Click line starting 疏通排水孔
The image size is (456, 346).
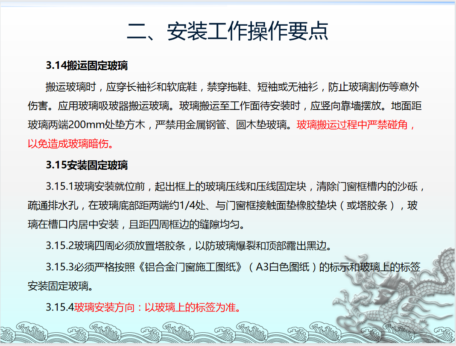(223, 206)
